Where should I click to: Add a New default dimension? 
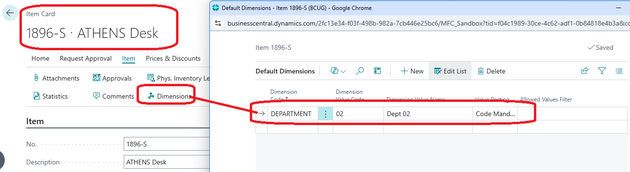coord(412,71)
